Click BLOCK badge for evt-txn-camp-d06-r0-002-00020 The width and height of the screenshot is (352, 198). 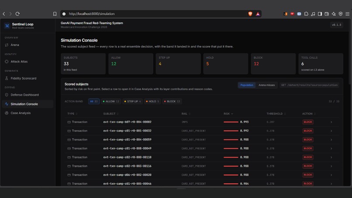(x=308, y=175)
